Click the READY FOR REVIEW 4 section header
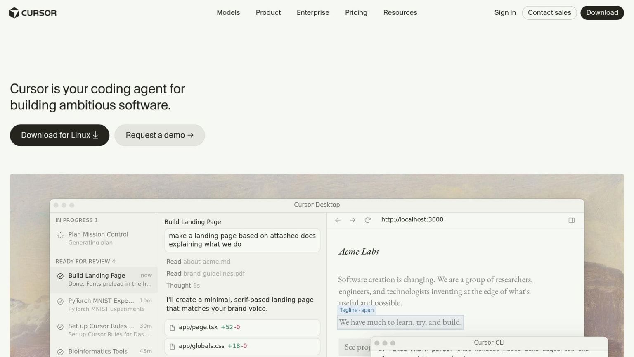This screenshot has width=634, height=357. point(85,262)
